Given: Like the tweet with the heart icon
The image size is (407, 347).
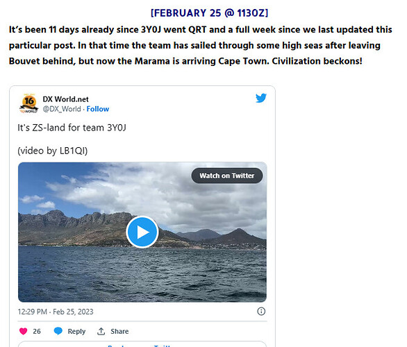Looking at the screenshot, I should [x=24, y=331].
